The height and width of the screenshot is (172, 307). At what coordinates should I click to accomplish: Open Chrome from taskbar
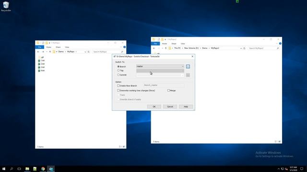[x=43, y=169]
